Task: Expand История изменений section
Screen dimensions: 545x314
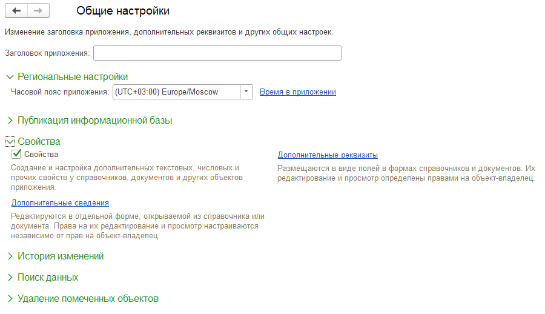Action: (10, 256)
